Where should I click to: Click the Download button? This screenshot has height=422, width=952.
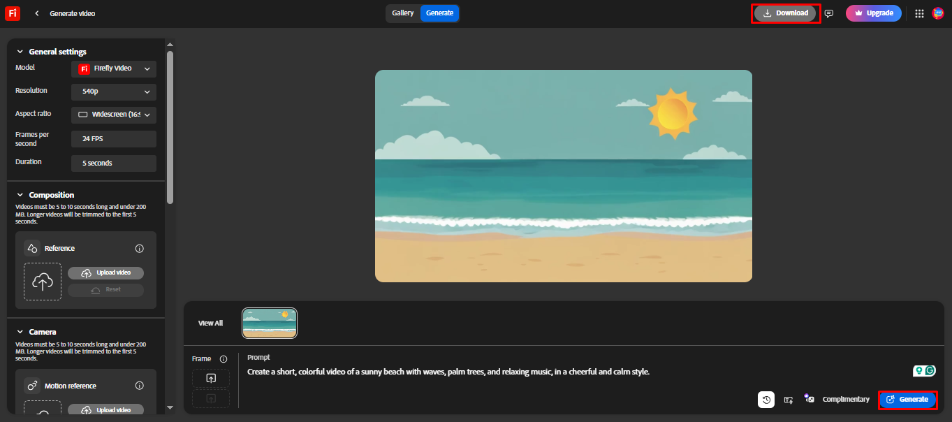pos(785,13)
